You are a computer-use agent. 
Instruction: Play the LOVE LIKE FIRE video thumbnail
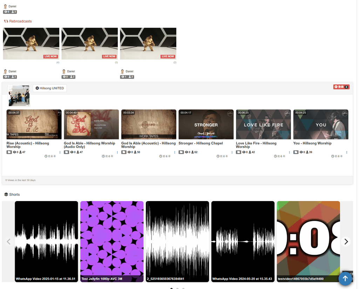264,124
